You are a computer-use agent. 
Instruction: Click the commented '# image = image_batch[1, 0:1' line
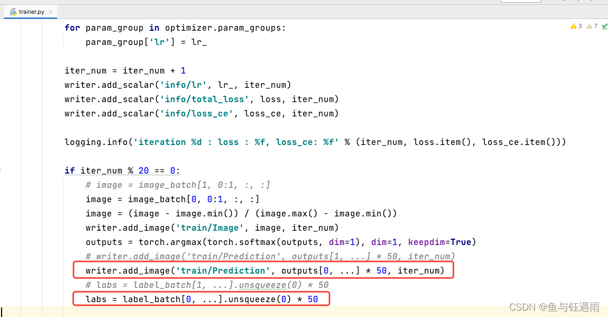pyautogui.click(x=178, y=185)
